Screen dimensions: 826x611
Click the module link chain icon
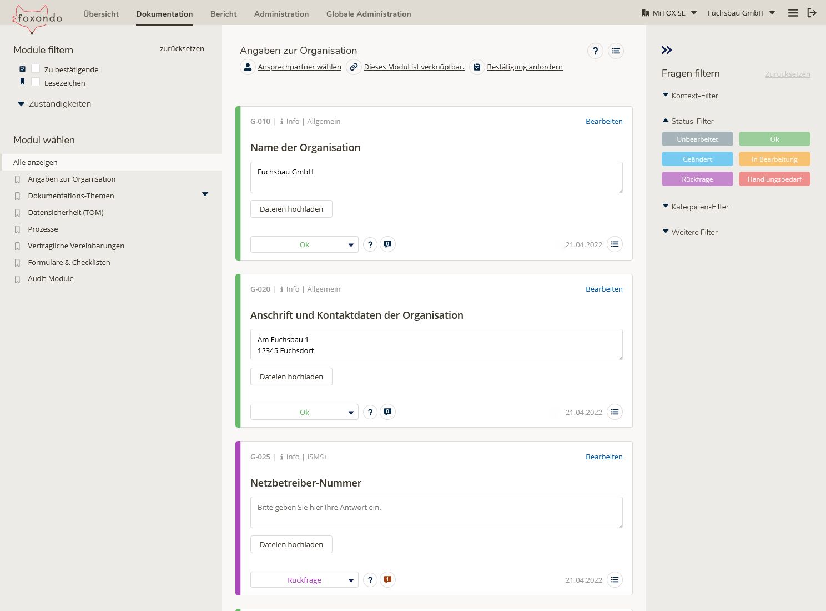[x=354, y=67]
